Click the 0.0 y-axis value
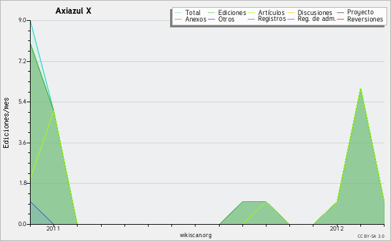 22,224
